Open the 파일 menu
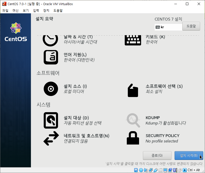The width and height of the screenshot is (205, 173). (5, 11)
